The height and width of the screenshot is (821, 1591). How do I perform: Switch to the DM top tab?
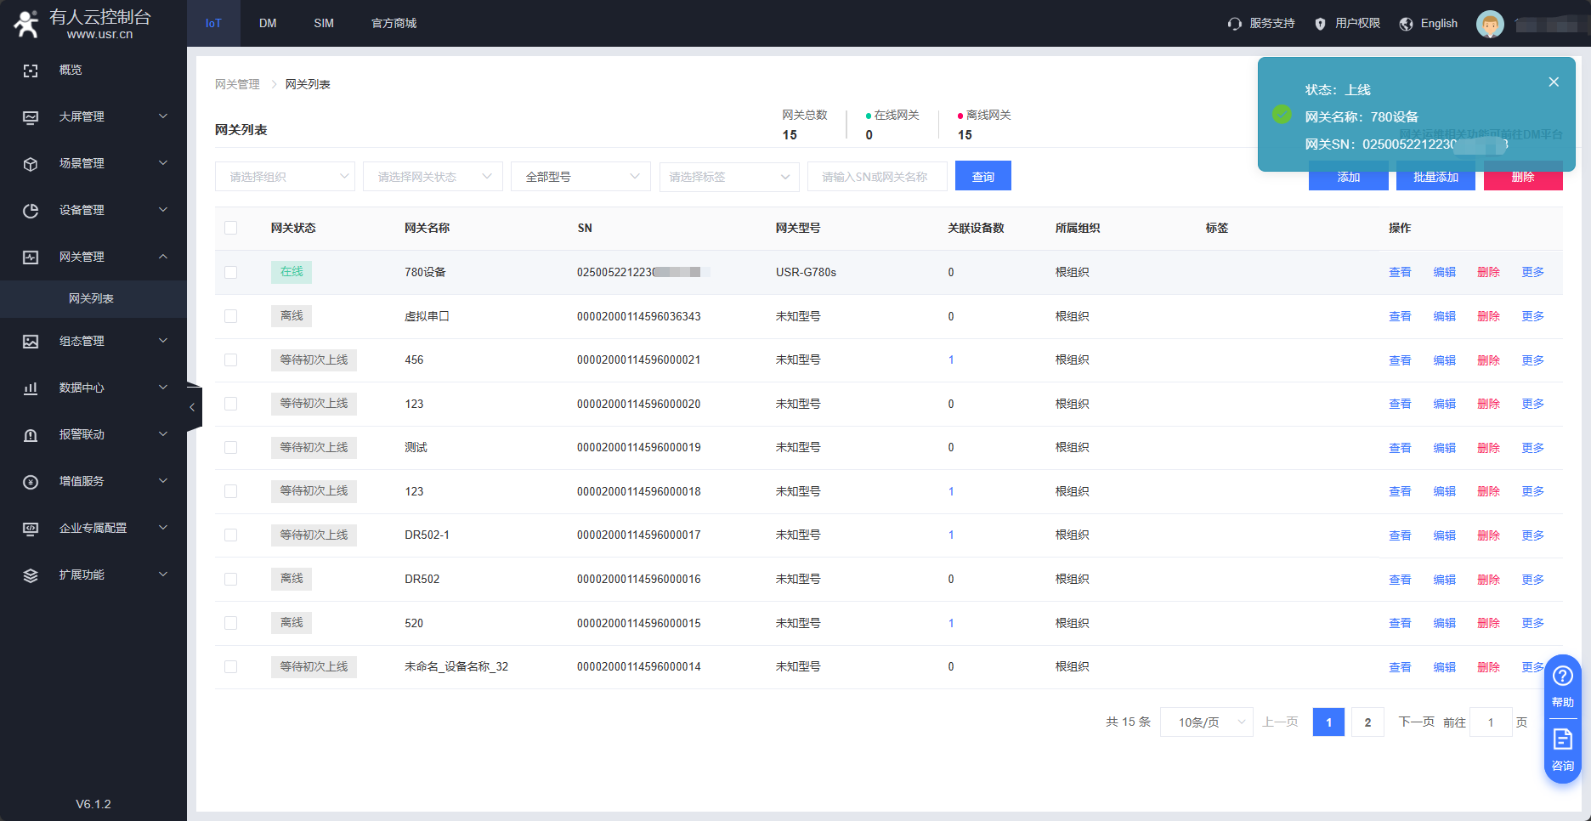268,23
